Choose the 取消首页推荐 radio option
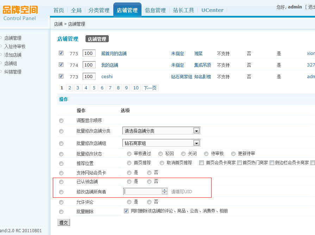The height and width of the screenshot is (235, 315). (162, 163)
